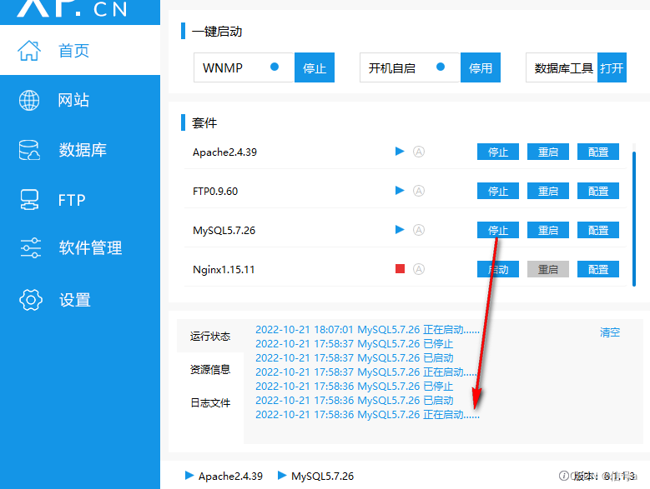Toggle the Nginx1.15.11 auto-start A icon
650x489 pixels.
[x=419, y=269]
